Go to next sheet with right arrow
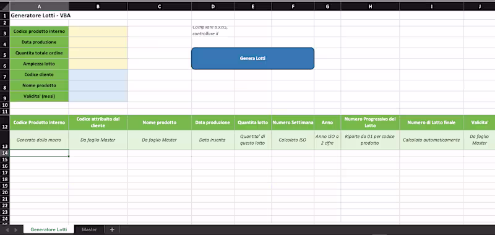Screen dimensions: 495x235 16,230
